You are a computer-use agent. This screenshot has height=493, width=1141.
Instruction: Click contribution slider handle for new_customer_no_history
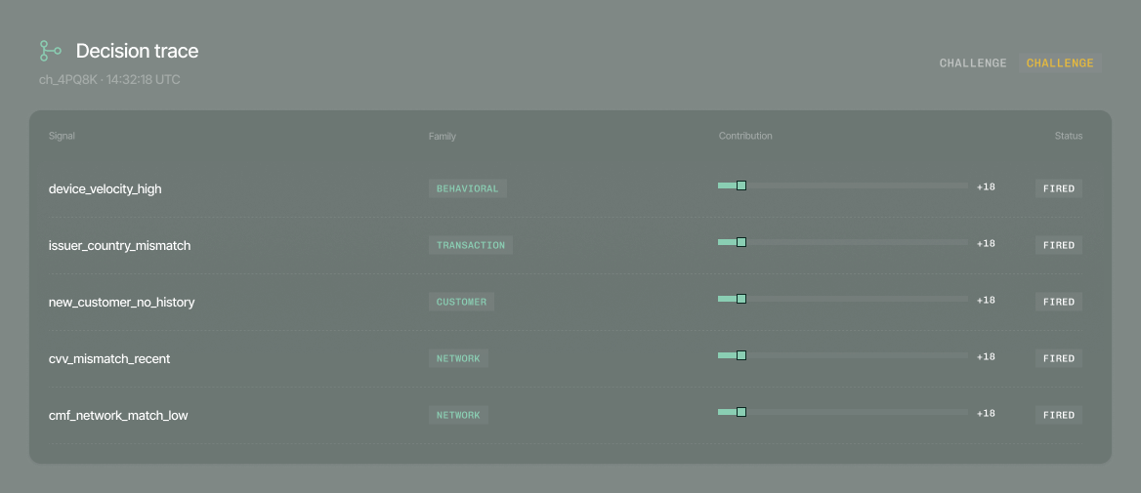point(741,299)
